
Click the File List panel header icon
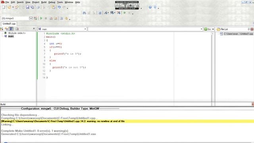point(218,29)
